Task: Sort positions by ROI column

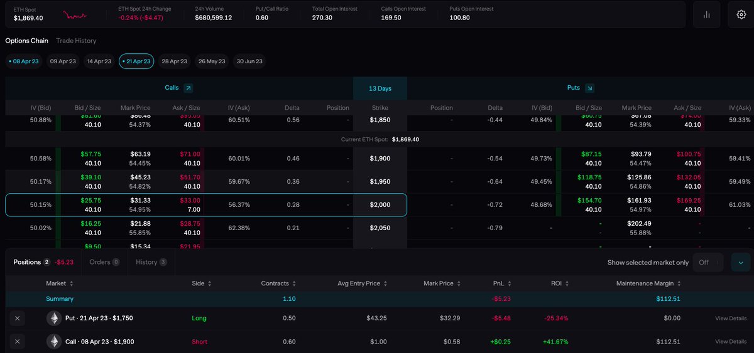Action: (559, 283)
